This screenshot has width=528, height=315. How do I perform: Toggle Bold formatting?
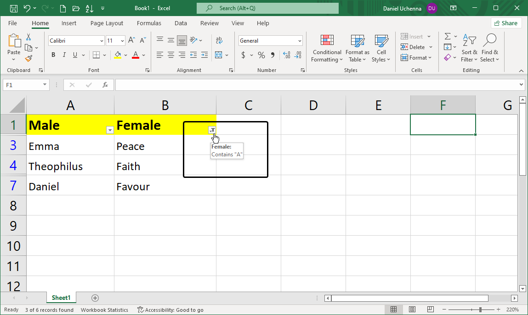(53, 55)
